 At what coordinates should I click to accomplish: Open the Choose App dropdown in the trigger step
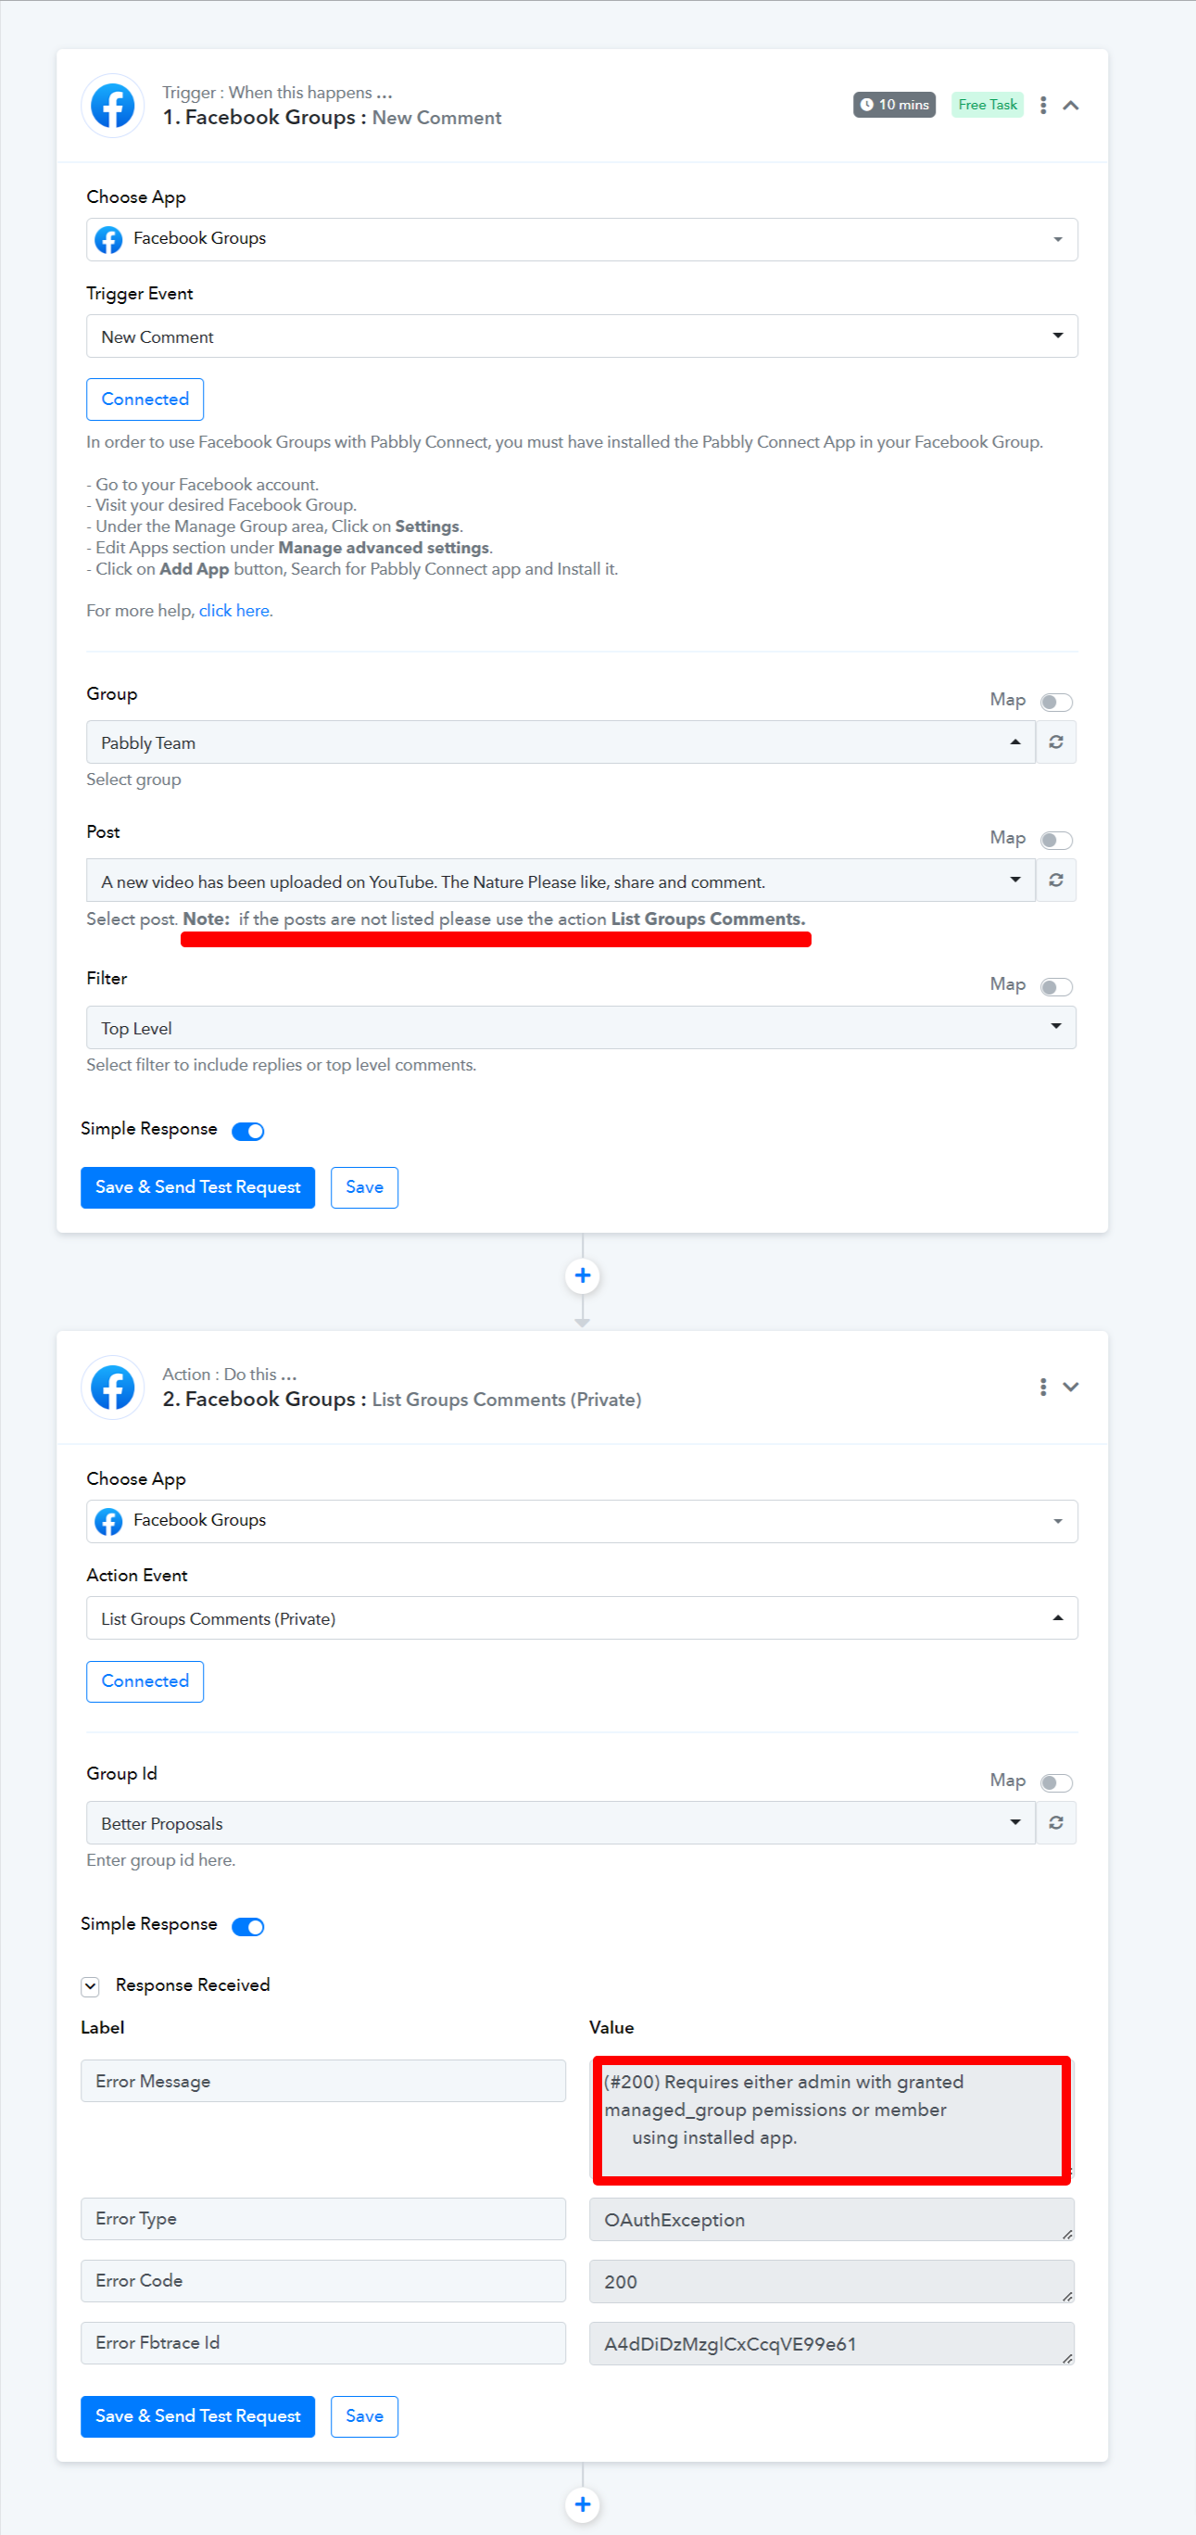[x=583, y=239]
